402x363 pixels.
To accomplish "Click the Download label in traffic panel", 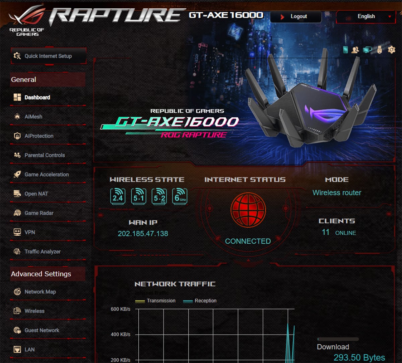I will [x=333, y=347].
